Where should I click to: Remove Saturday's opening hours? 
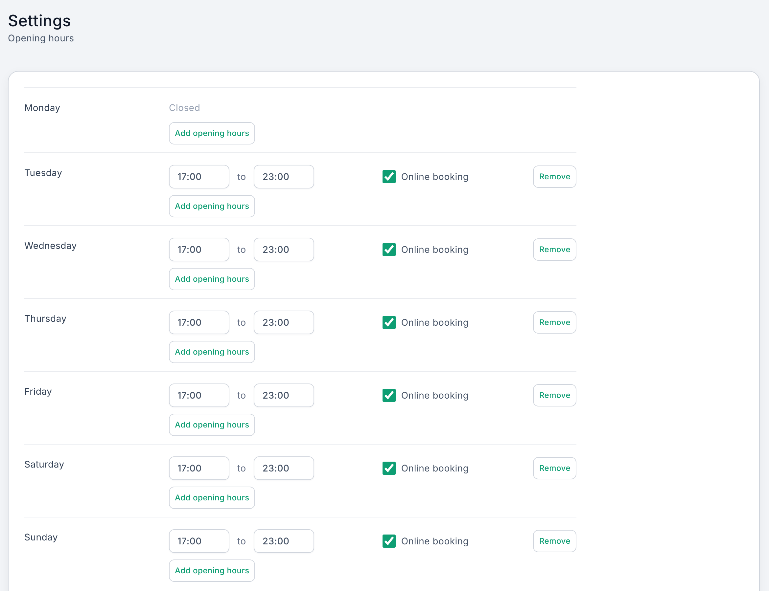pos(554,468)
